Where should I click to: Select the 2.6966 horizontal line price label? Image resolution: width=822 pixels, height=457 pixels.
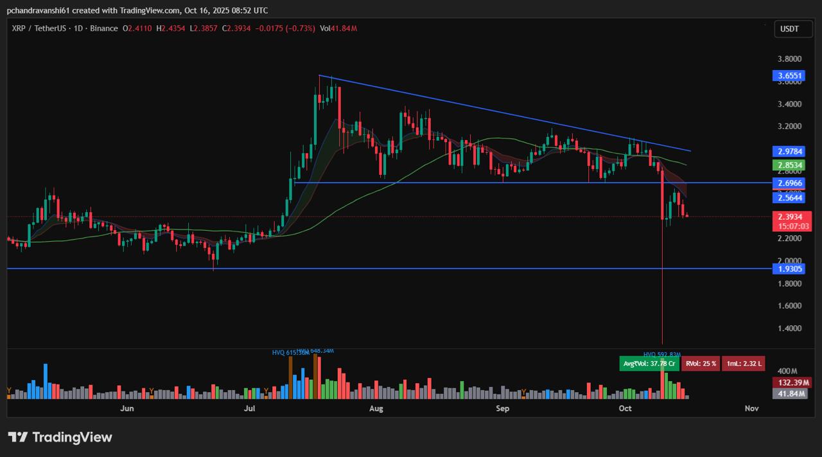pyautogui.click(x=789, y=184)
